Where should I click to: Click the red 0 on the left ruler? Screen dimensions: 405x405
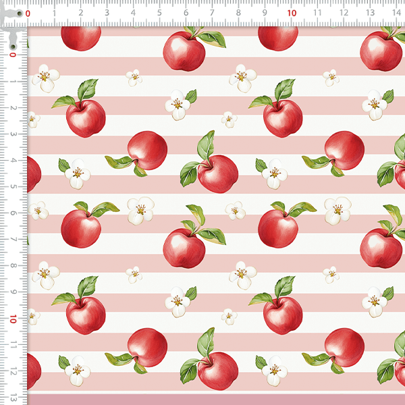[x=13, y=55]
